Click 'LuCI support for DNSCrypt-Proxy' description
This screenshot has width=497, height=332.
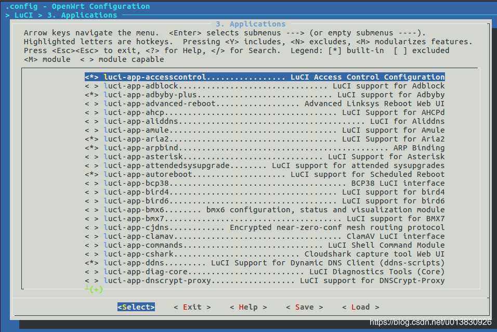tap(372, 281)
